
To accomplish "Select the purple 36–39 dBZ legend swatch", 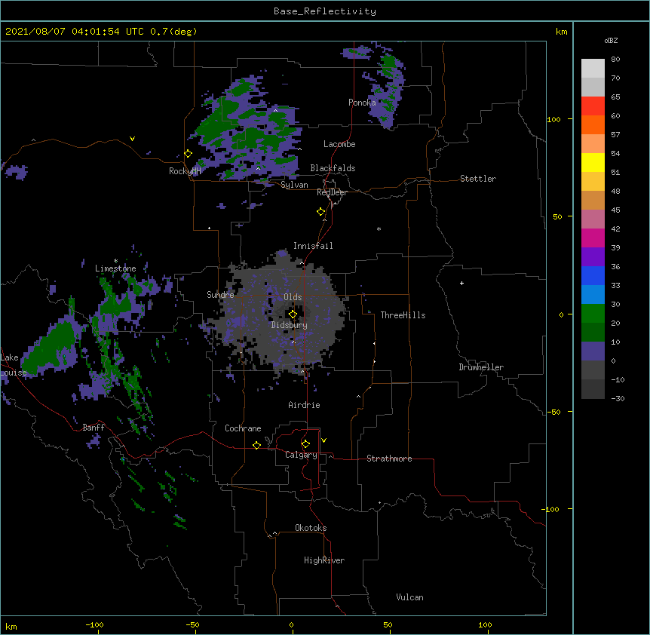I will click(593, 256).
